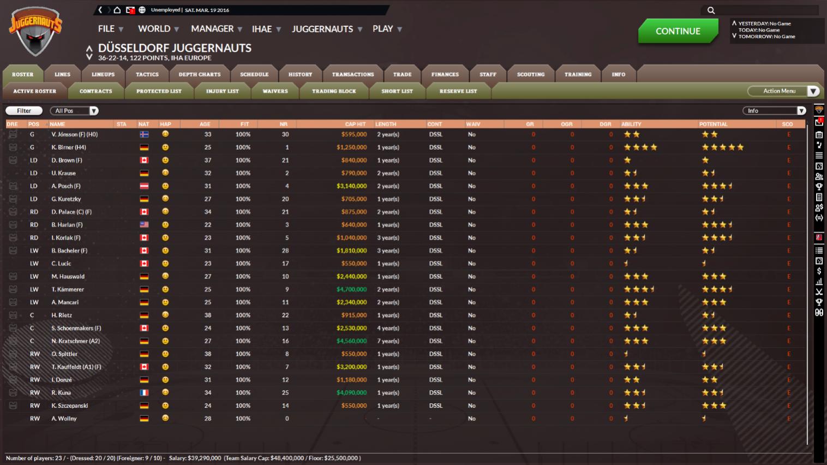This screenshot has width=827, height=465.
Task: Click the home icon in top bar
Action: pyautogui.click(x=117, y=10)
